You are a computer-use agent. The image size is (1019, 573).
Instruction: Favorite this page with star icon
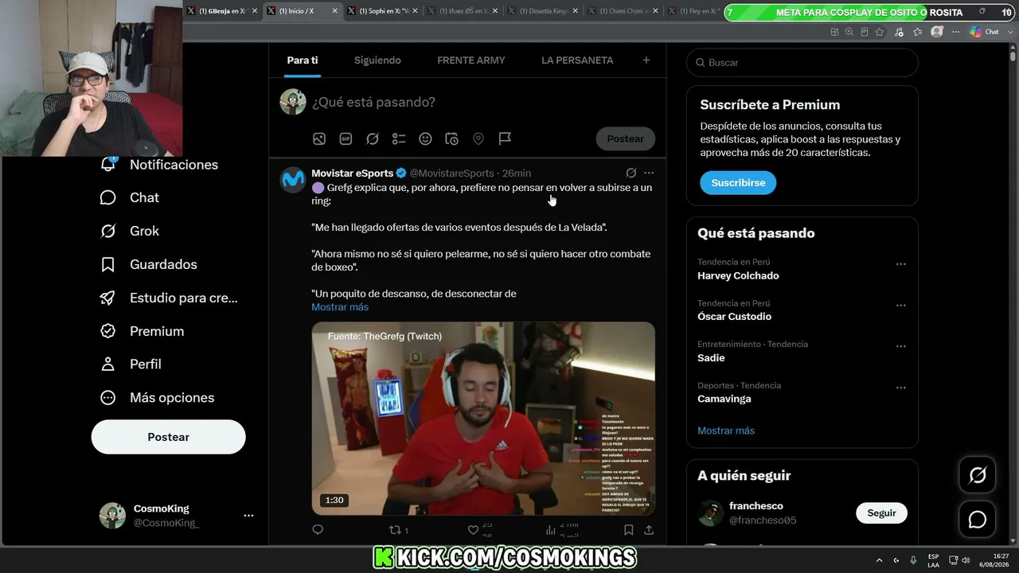tap(880, 32)
